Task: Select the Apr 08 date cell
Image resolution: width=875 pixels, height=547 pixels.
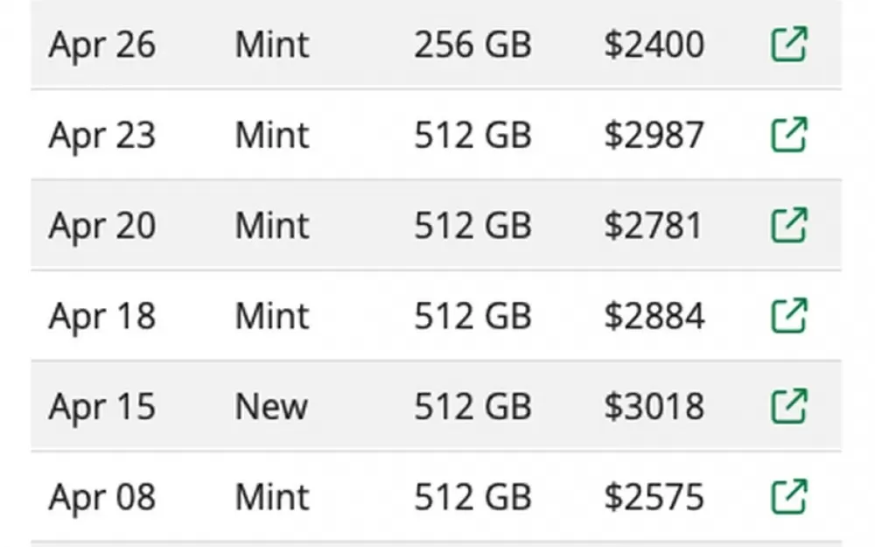Action: (x=102, y=498)
